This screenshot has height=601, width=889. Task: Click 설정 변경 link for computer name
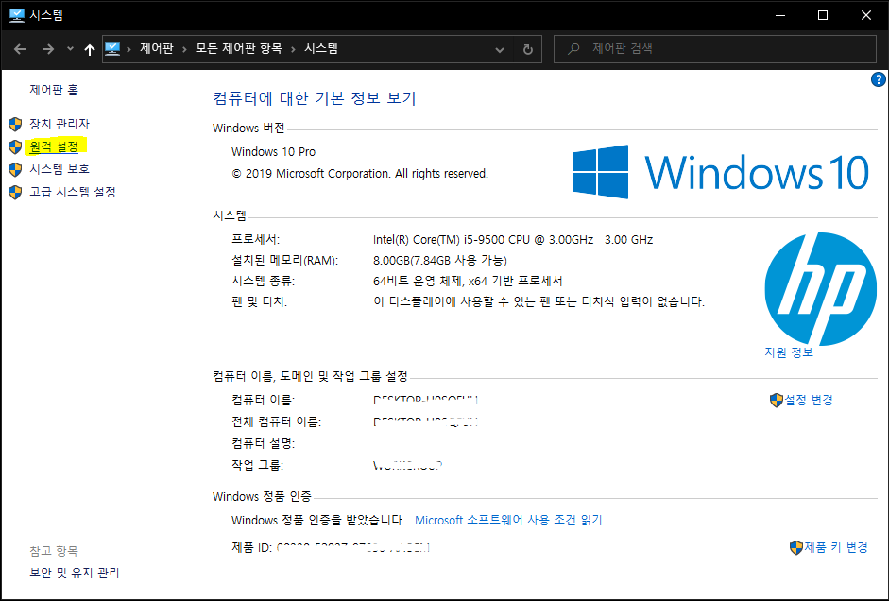coord(809,400)
